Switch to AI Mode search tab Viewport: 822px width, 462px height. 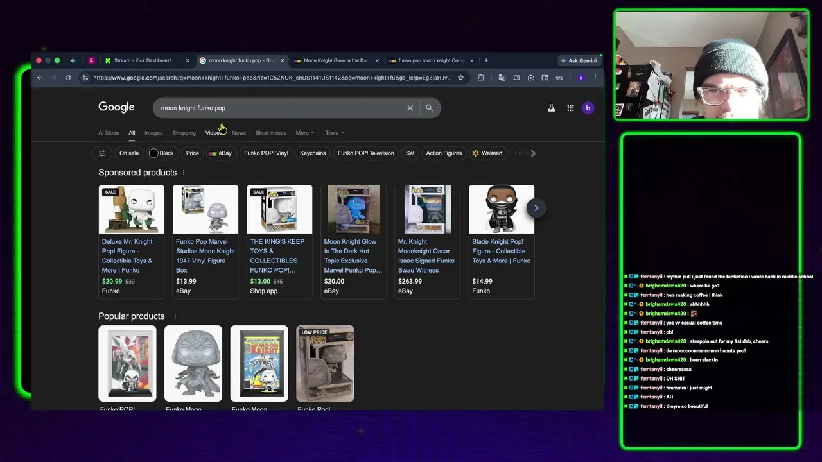pyautogui.click(x=109, y=133)
